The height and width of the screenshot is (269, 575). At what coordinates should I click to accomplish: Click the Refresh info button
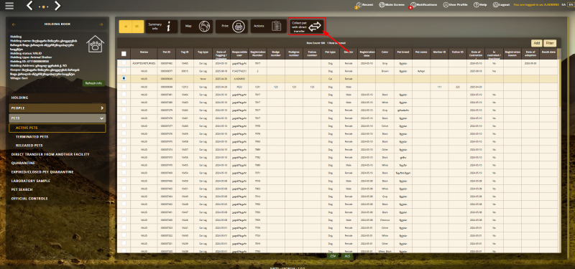coord(93,83)
